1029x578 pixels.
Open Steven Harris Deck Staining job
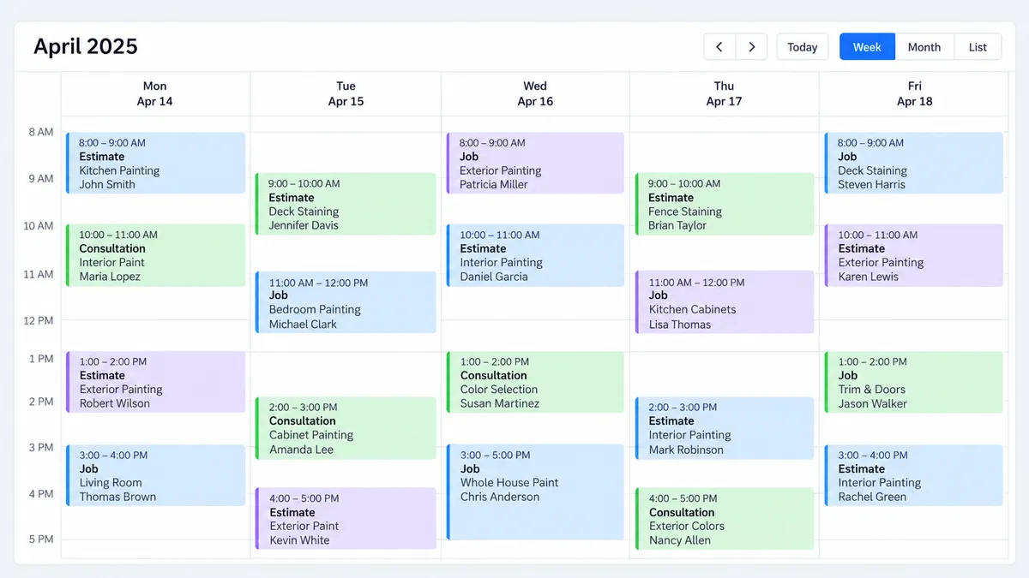point(914,163)
